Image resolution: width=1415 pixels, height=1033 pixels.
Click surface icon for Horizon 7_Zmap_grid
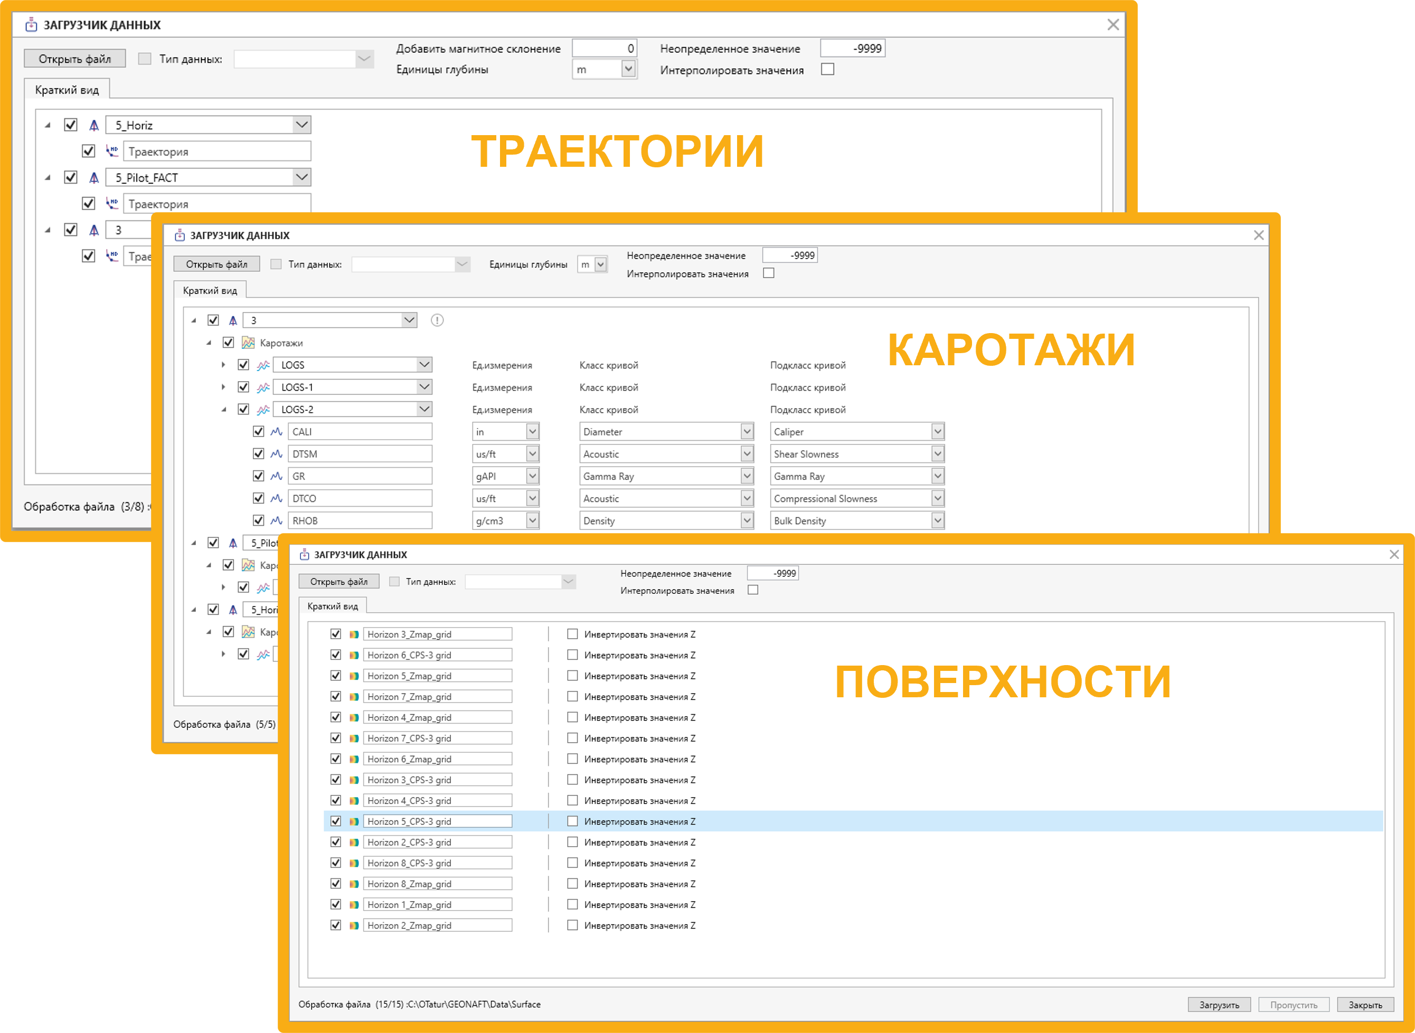[x=354, y=697]
